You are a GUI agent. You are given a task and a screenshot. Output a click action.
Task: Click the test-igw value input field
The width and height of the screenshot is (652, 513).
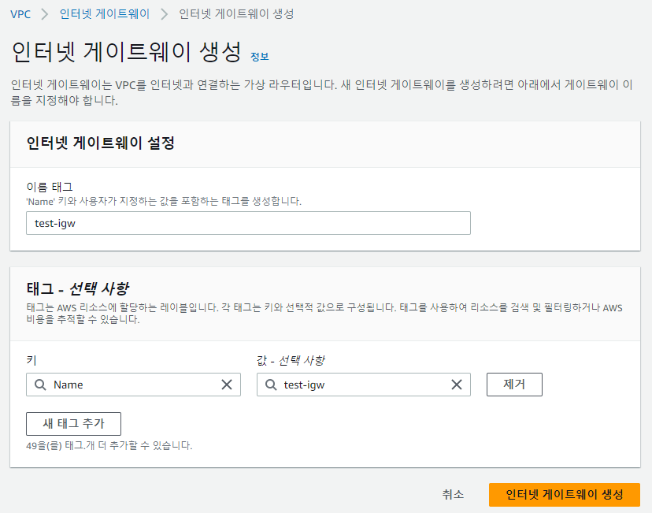(364, 385)
